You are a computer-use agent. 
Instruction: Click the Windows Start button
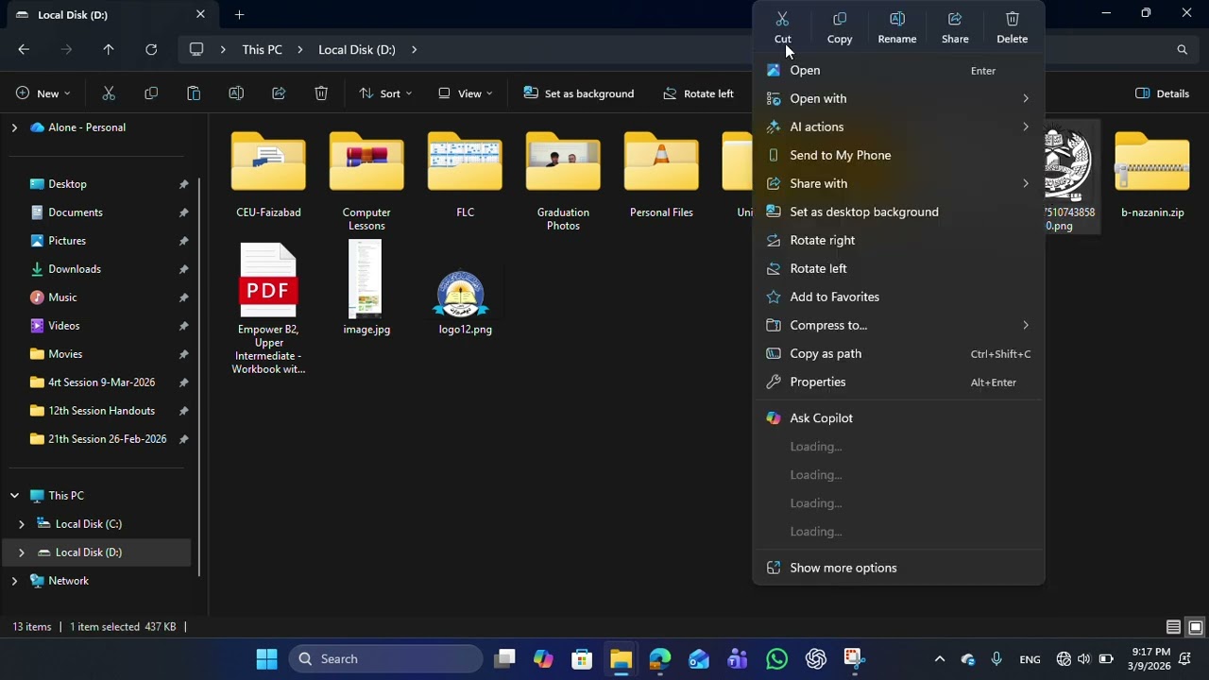point(266,658)
